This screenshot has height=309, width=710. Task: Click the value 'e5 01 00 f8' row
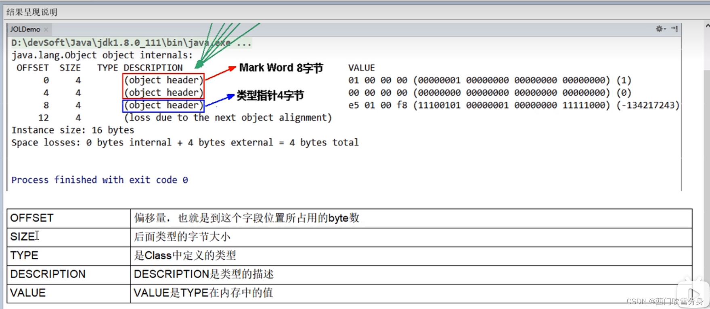514,105
